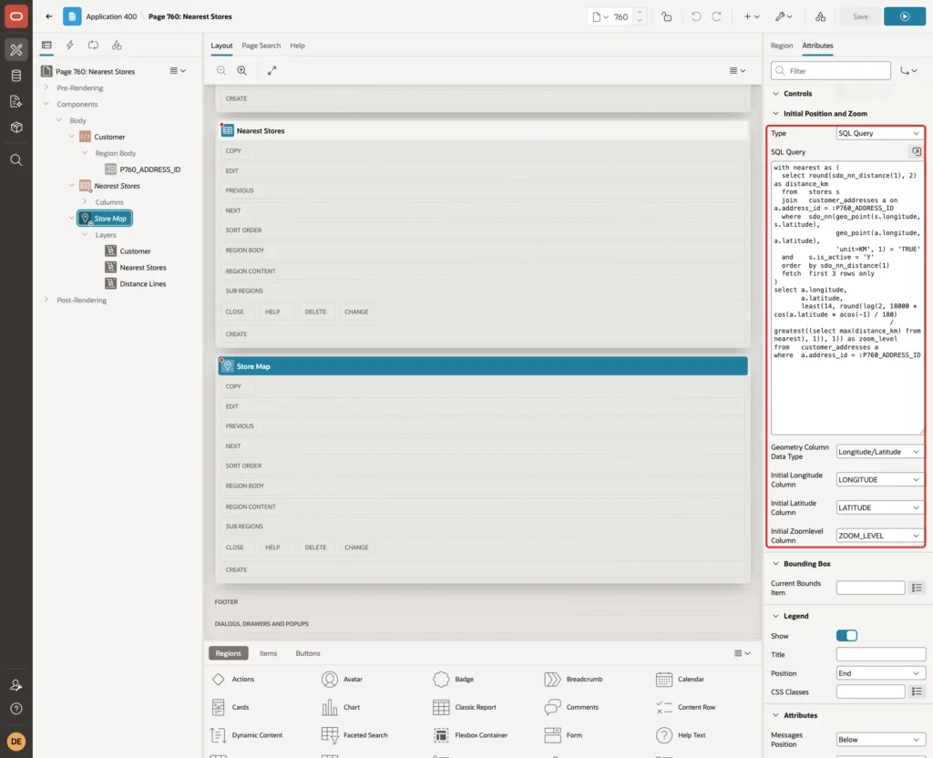Image resolution: width=933 pixels, height=758 pixels.
Task: Open App Builder from the left sidebar
Action: [x=16, y=50]
